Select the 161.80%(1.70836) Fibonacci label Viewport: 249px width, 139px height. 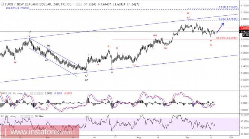17,8
